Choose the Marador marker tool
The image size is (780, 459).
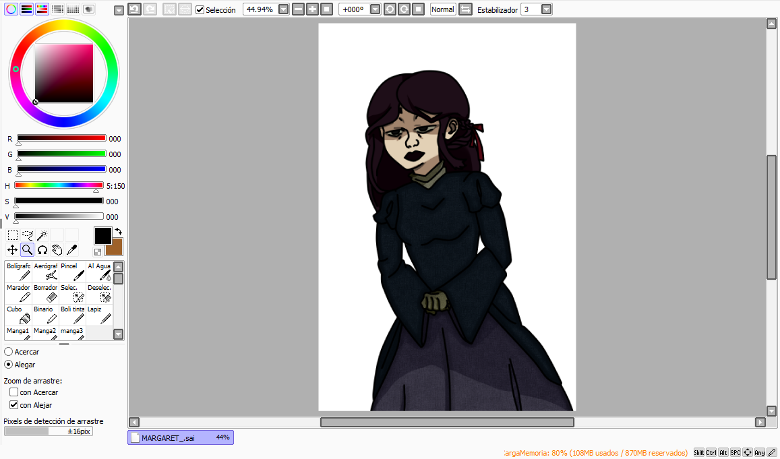click(18, 293)
